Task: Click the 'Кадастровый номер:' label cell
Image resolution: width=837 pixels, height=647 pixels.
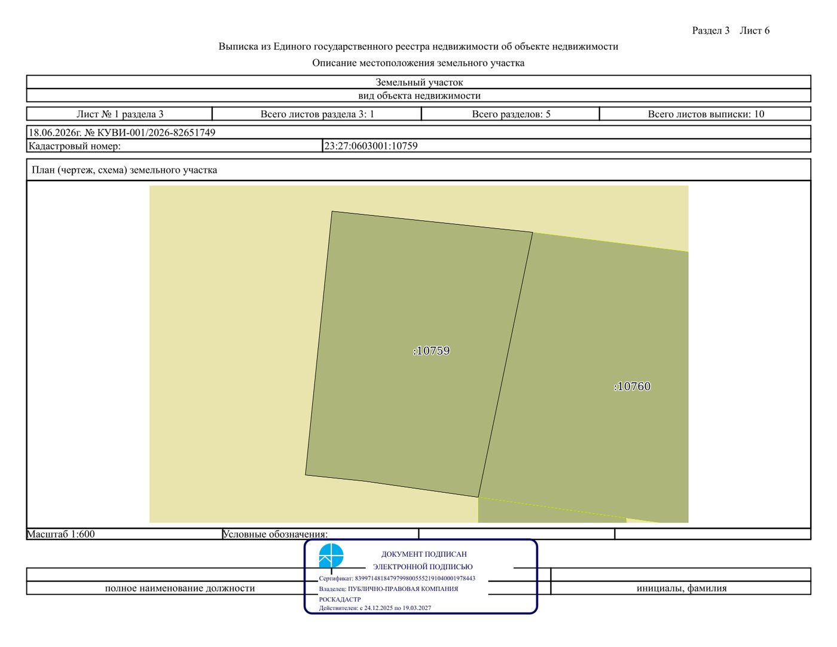Action: click(x=175, y=146)
